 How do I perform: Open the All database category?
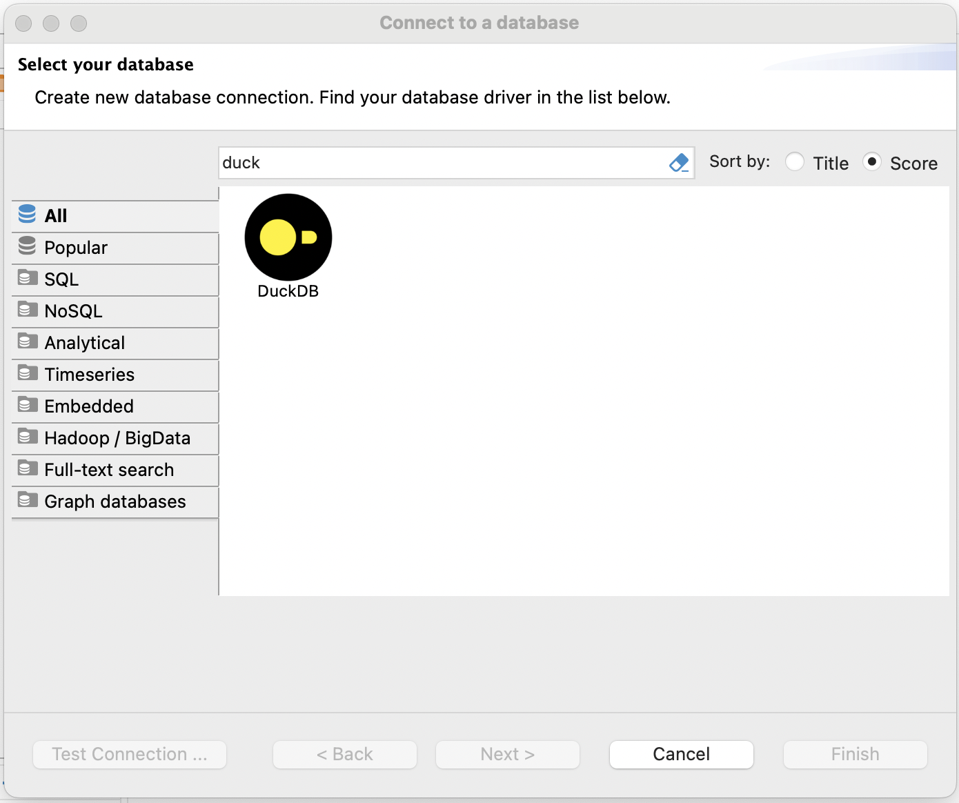[x=115, y=216]
